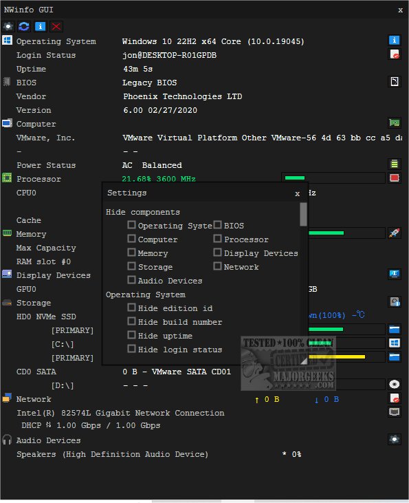Image resolution: width=409 pixels, height=503 pixels.
Task: Click the DHCP 1.00 Gbps speed line
Action: [91, 426]
